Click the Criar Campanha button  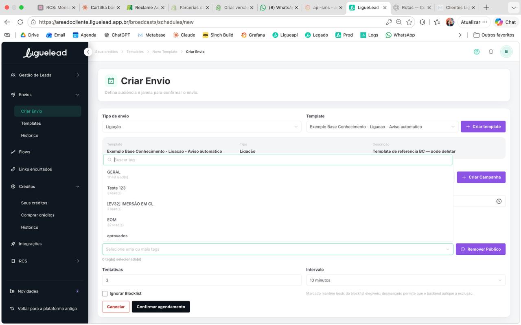coord(481,177)
